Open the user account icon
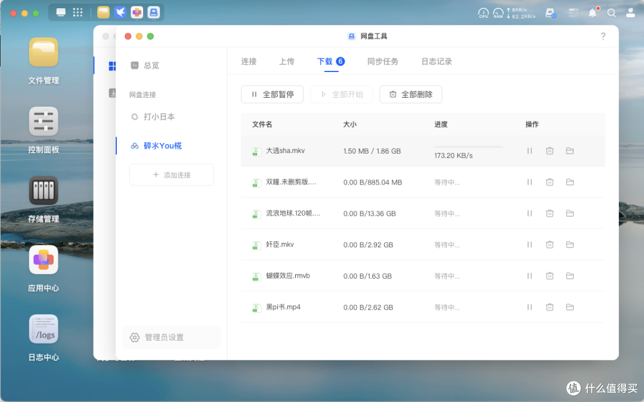This screenshot has height=402, width=644. 630,13
